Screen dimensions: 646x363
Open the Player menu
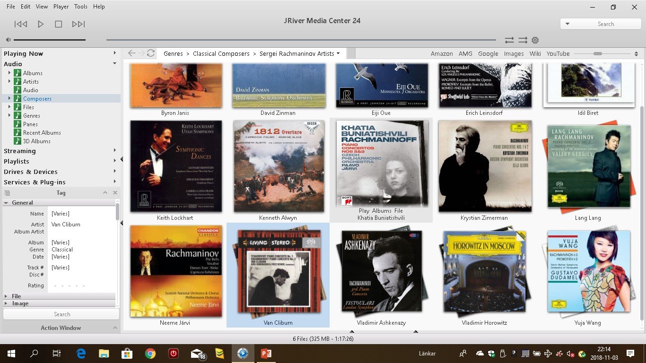61,7
